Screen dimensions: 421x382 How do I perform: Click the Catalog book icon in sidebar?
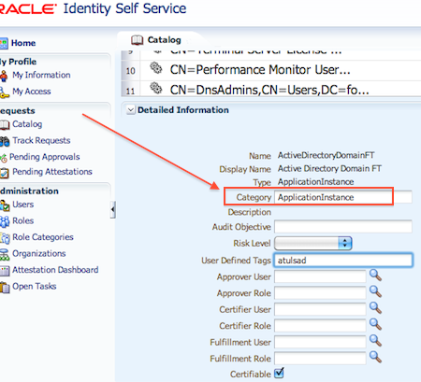pos(5,125)
